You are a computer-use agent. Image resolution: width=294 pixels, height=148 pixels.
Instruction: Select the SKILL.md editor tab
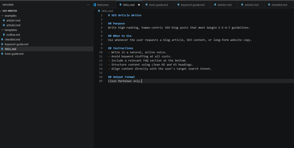(129, 5)
